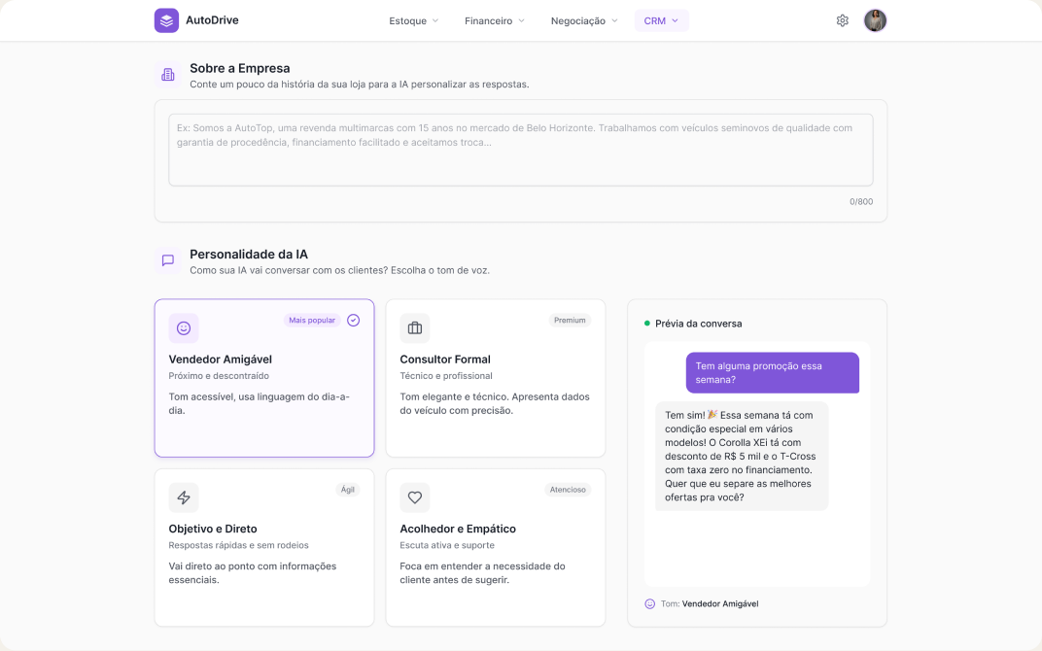Click the Sobre a Empresa building icon
Viewport: 1042px width, 651px height.
pyautogui.click(x=168, y=75)
